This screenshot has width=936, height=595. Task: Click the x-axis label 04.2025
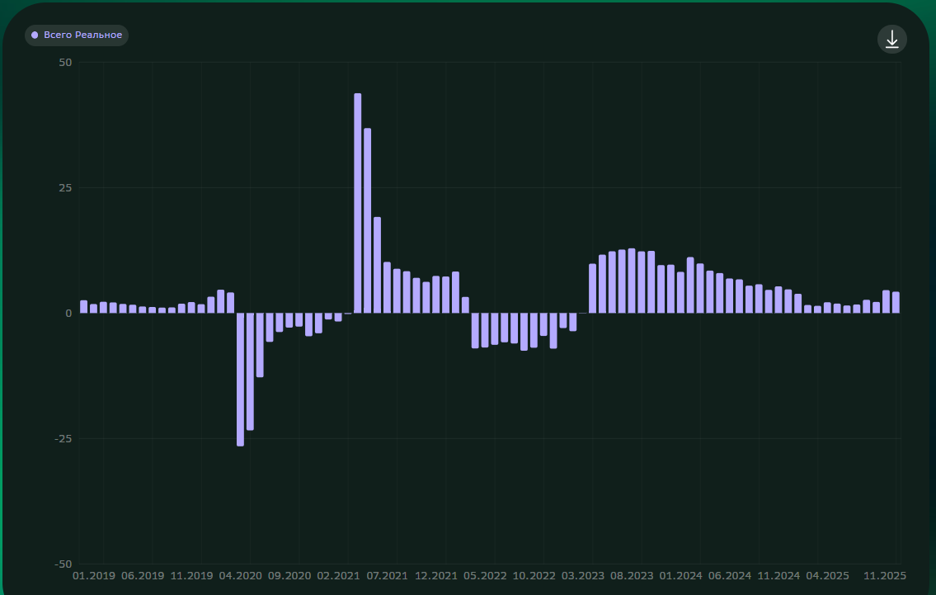tap(828, 576)
